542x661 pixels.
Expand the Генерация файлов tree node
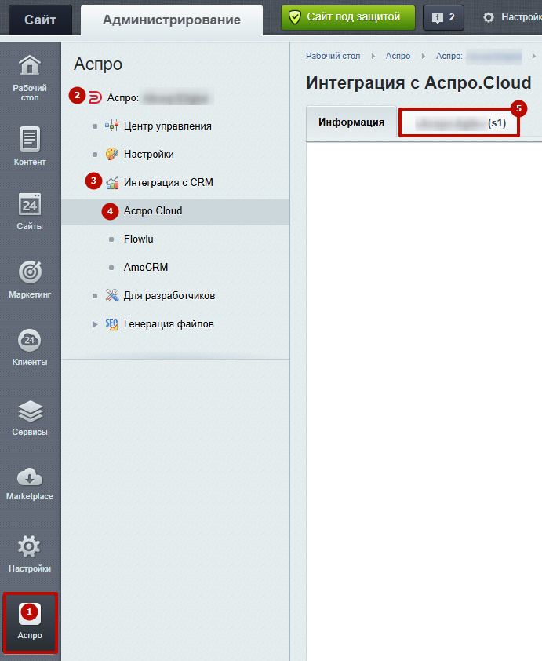tap(96, 324)
